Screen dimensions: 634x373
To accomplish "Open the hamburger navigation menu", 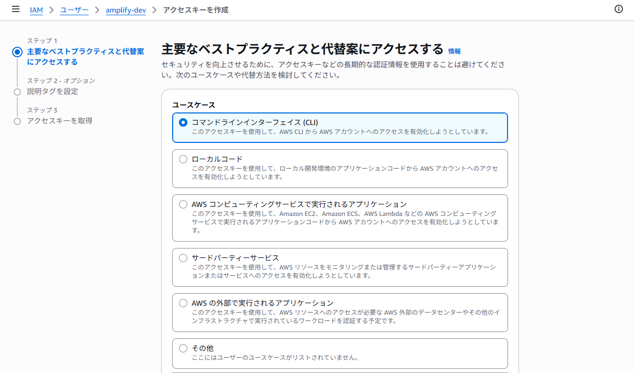I will coord(16,9).
